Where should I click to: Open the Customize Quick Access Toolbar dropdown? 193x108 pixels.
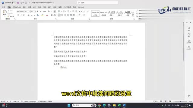pyautogui.click(x=29, y=3)
